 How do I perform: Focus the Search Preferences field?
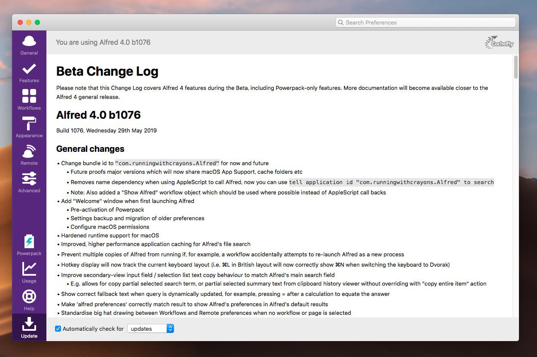click(x=425, y=22)
